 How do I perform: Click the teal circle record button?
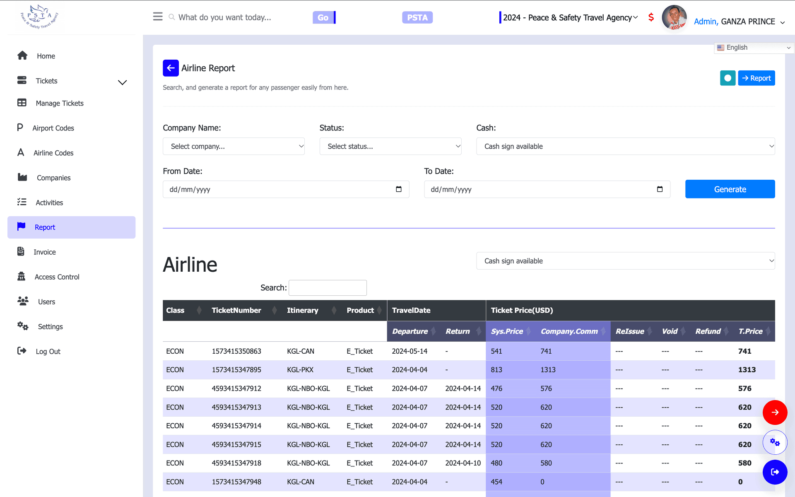(728, 78)
